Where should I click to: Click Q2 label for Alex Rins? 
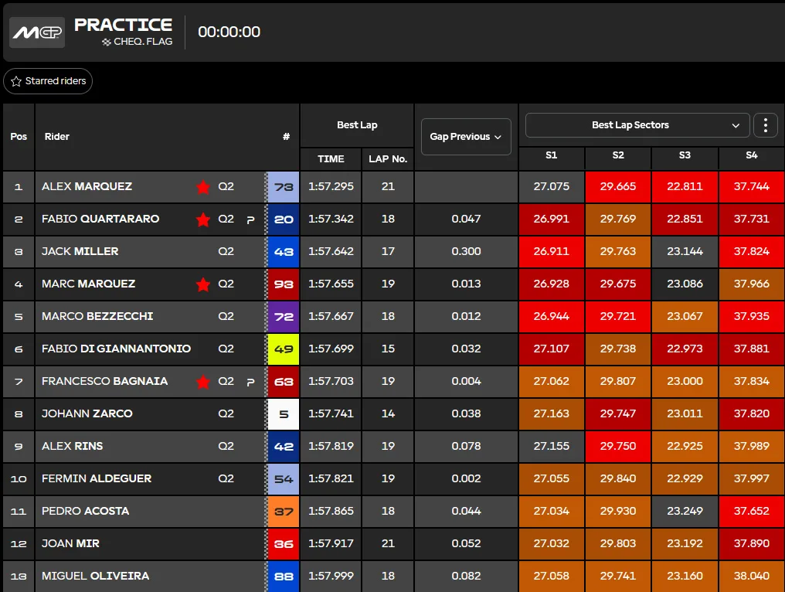coord(226,446)
